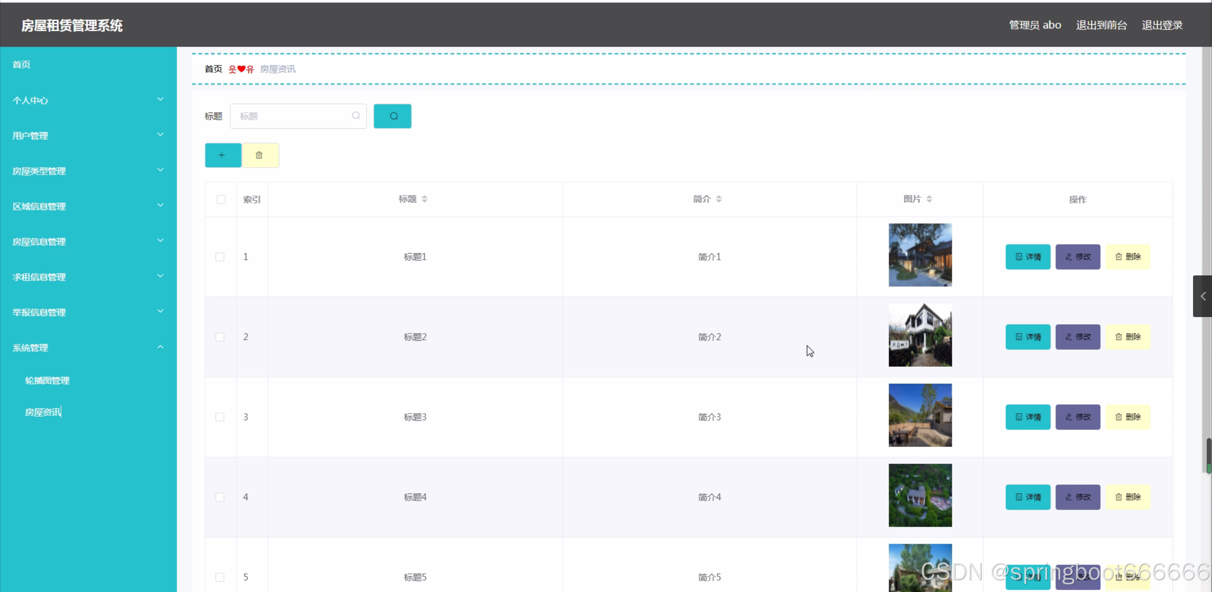The image size is (1212, 592).
Task: Click 详情 button for row 1
Action: coord(1028,257)
